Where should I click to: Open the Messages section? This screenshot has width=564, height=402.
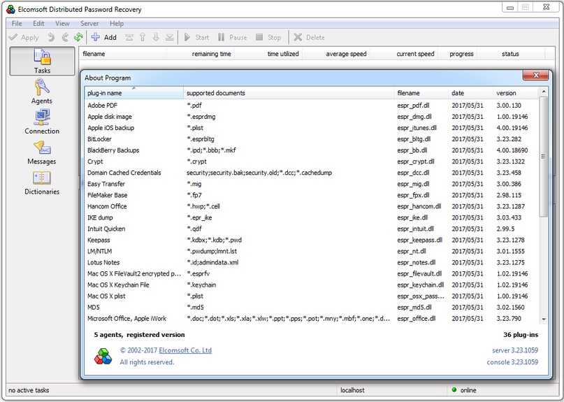42,152
